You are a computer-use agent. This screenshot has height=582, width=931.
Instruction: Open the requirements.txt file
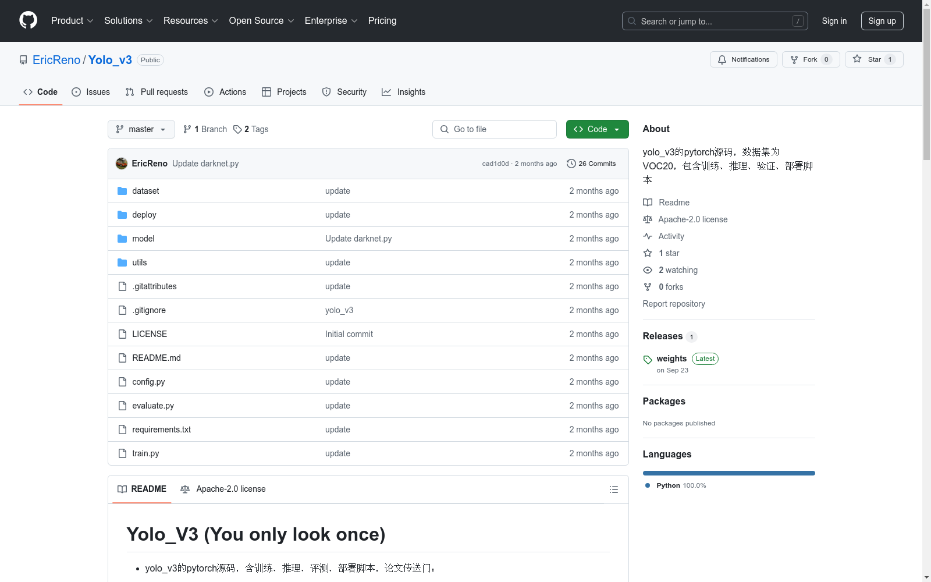point(162,430)
